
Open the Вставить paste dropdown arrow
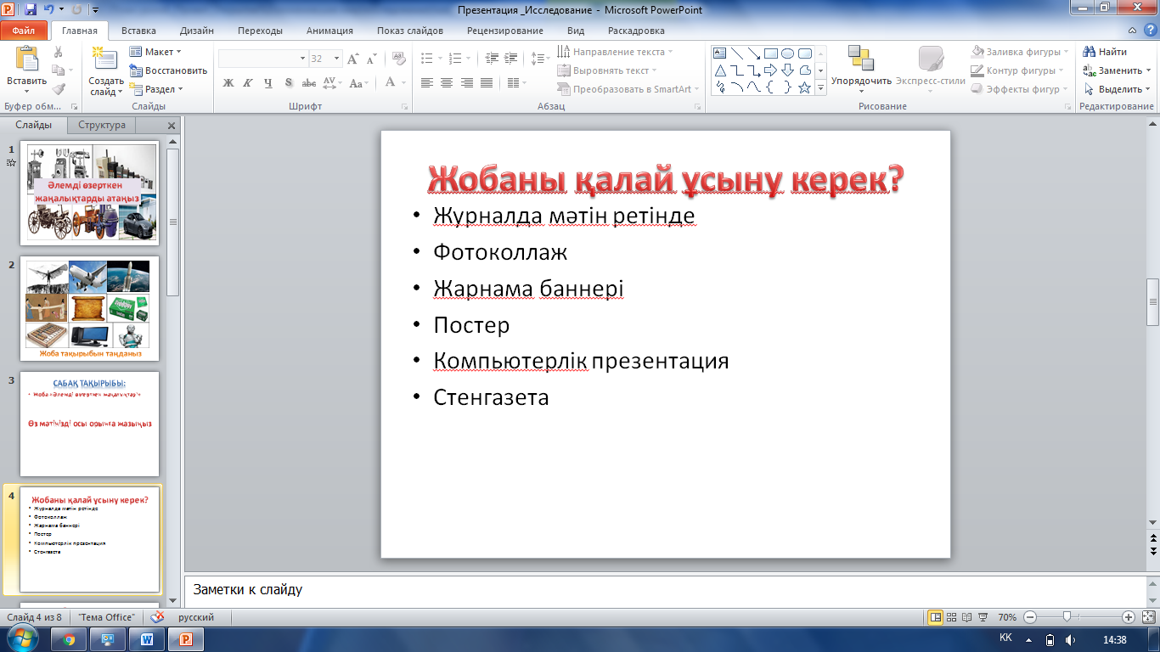tap(26, 91)
